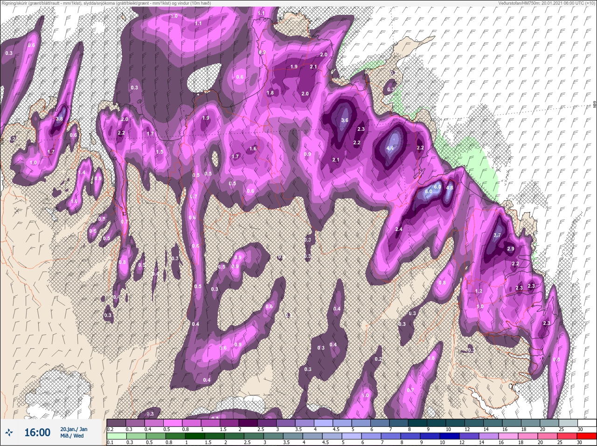The image size is (597, 446).
Task: Click the 3.7 precipitation value on the map
Action: (x=497, y=236)
